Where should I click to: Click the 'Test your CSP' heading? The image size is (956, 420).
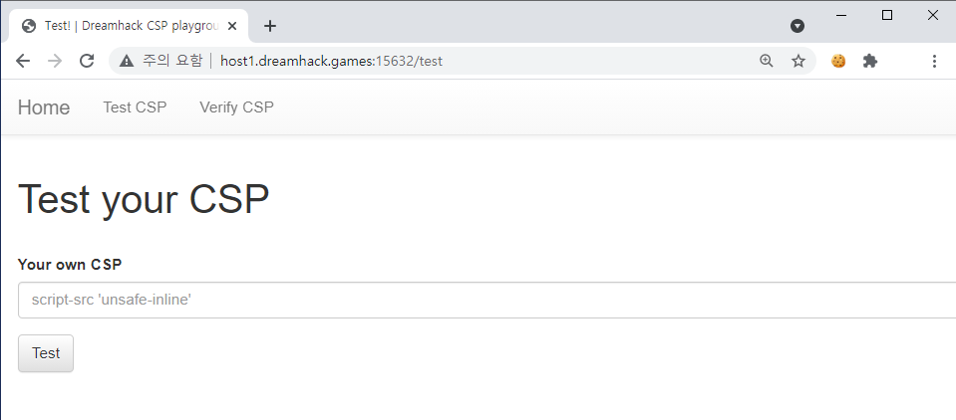pyautogui.click(x=144, y=199)
